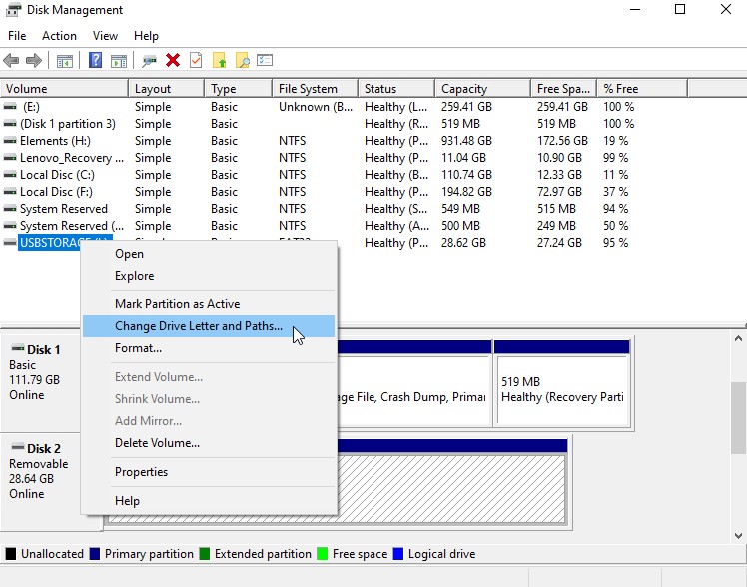747x587 pixels.
Task: Choose Change Drive Letter and Paths
Action: [x=198, y=326]
